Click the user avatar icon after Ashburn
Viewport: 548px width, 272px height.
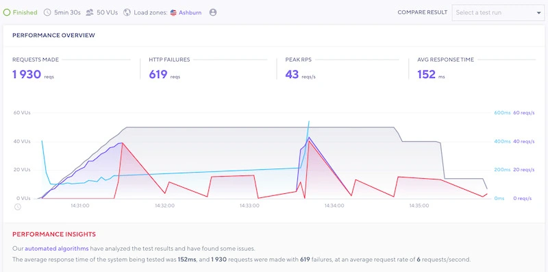(x=213, y=12)
